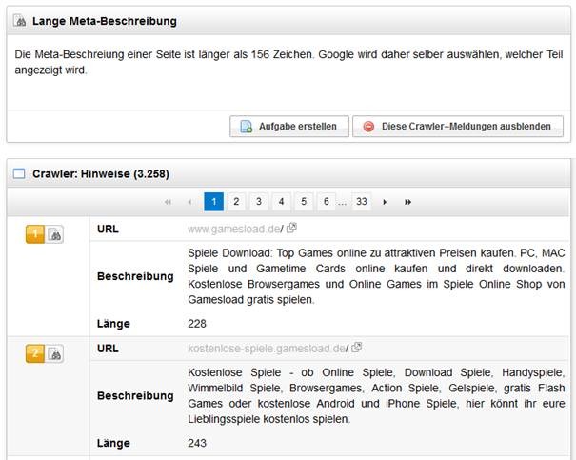Viewport: 576px width, 460px height.
Task: Click Beschreibung label in row 2
Action: pos(135,395)
